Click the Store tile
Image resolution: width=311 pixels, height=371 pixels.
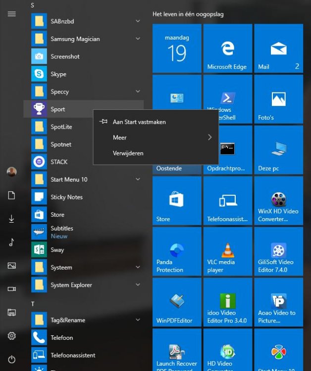tap(177, 200)
